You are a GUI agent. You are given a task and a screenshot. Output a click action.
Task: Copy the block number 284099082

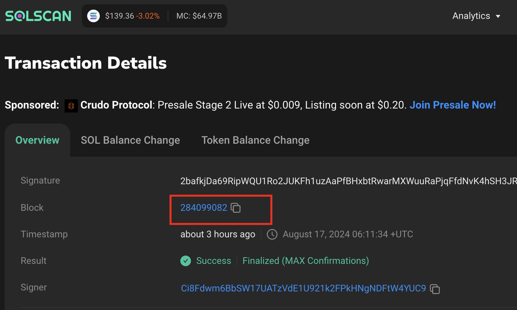pos(235,208)
